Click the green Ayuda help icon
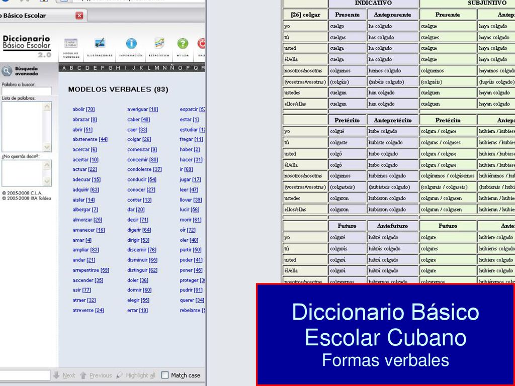 click(183, 48)
